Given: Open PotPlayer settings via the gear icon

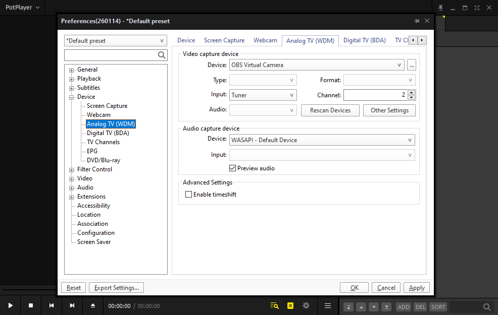Looking at the screenshot, I should pyautogui.click(x=306, y=305).
